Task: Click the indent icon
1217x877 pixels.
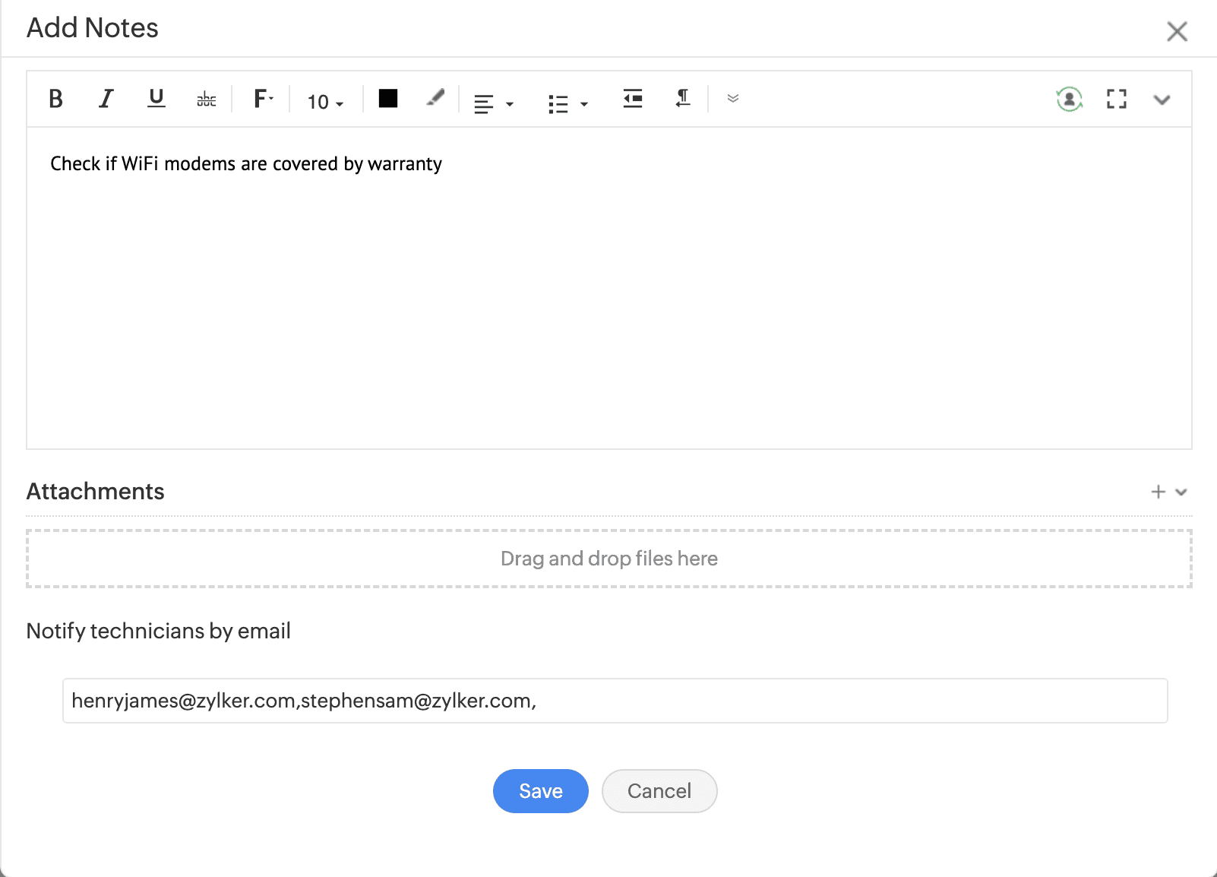Action: tap(633, 99)
